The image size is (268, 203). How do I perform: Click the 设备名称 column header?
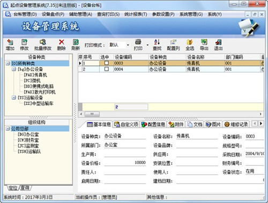pyautogui.click(x=205, y=57)
